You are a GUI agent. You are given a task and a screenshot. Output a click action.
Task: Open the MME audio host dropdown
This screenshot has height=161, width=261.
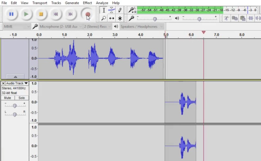coord(17,27)
